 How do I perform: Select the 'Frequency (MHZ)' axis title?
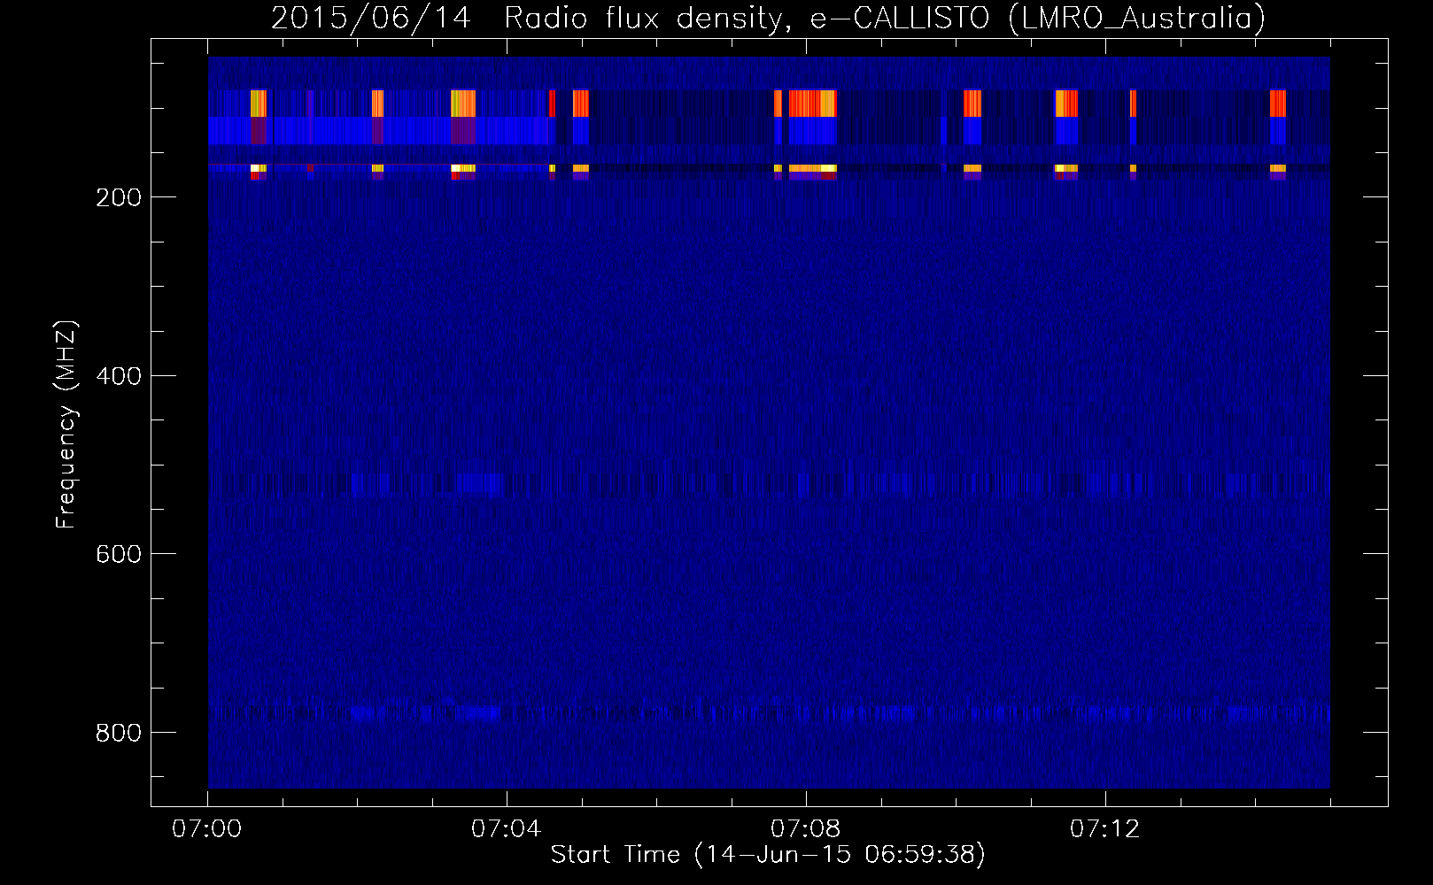coord(66,424)
